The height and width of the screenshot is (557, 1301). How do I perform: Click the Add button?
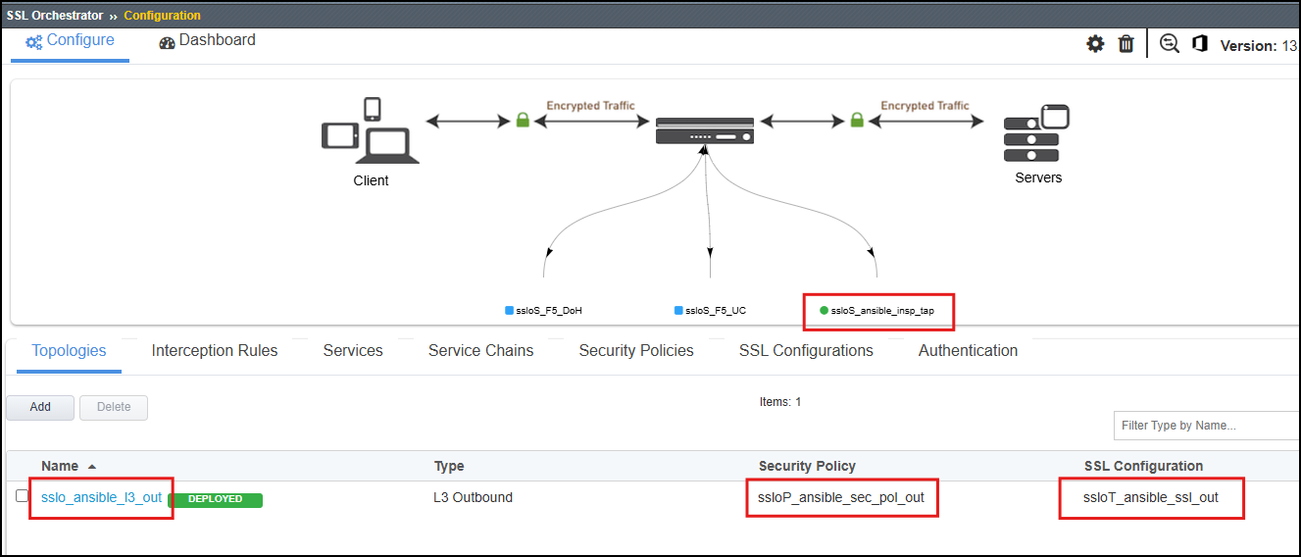[x=40, y=407]
